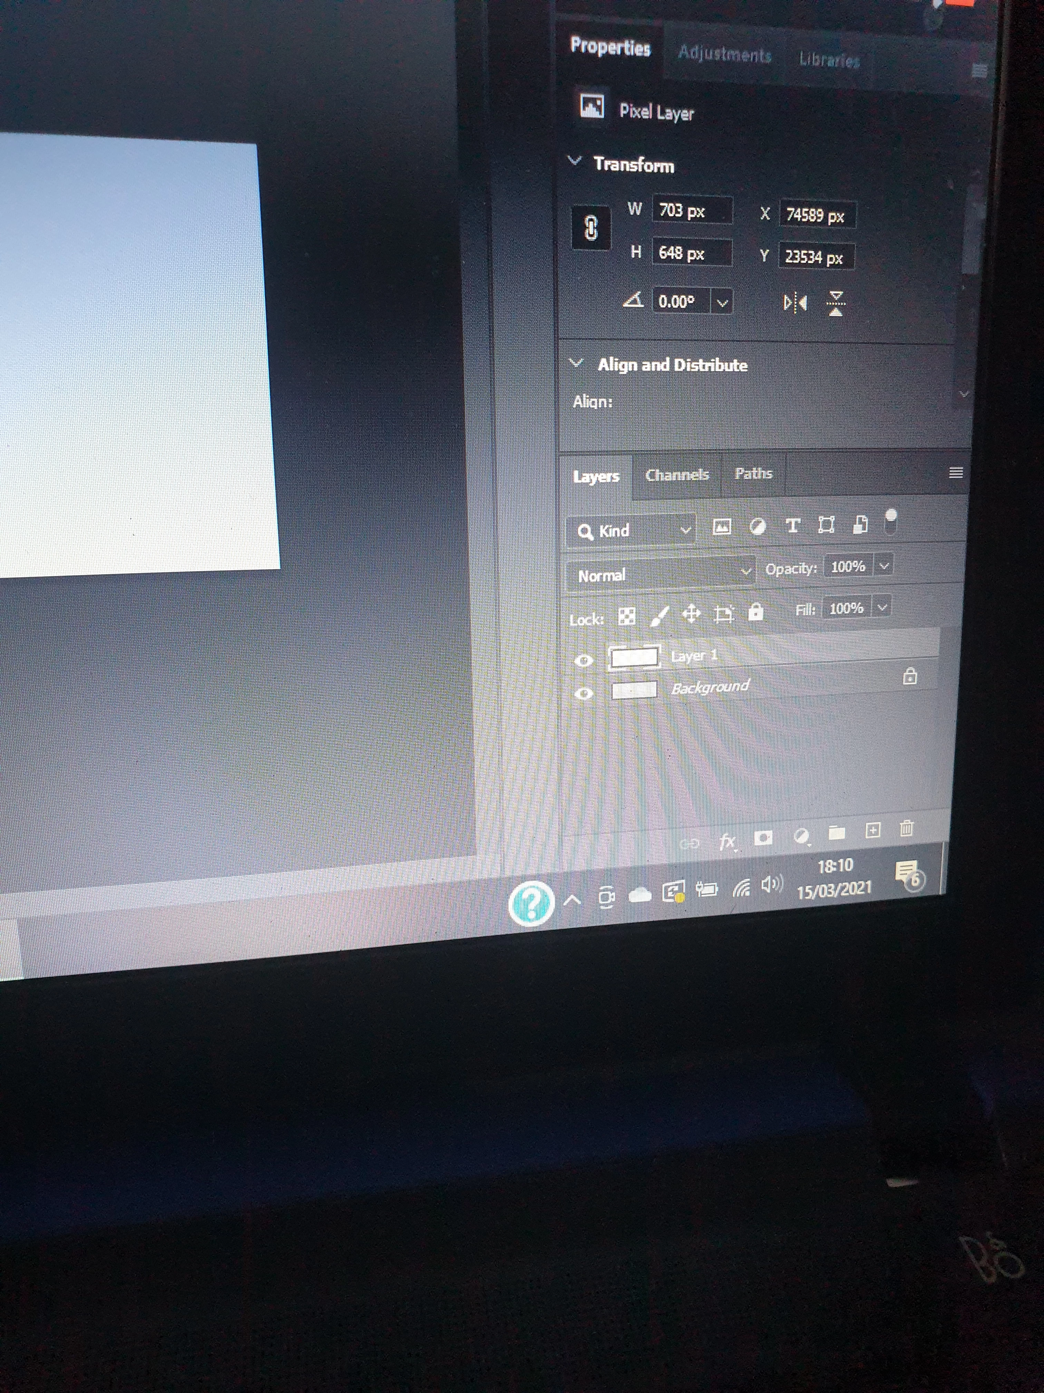Collapse the Transform section chevron
This screenshot has height=1393, width=1044.
click(574, 161)
